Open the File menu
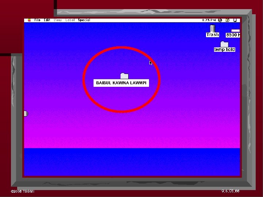Screen dimensions: 263x197 click(37, 20)
